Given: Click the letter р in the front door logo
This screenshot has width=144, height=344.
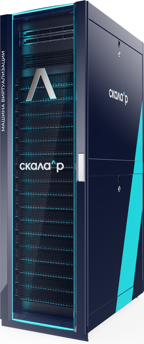Looking at the screenshot, I should [60, 168].
